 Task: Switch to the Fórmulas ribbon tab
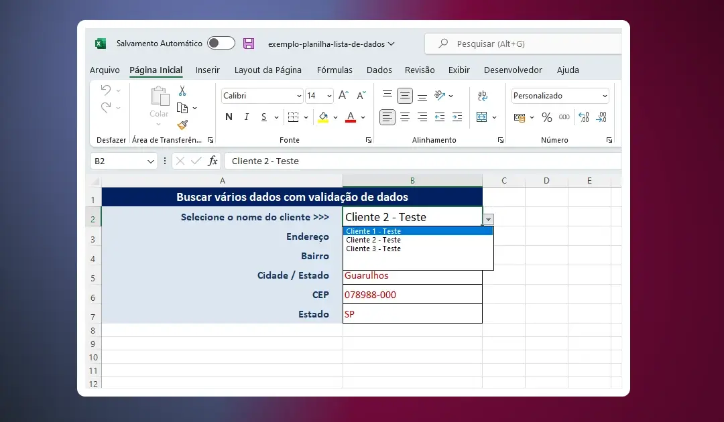[x=335, y=70]
